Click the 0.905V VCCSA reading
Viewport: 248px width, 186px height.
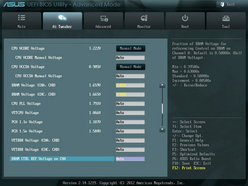tap(95, 67)
